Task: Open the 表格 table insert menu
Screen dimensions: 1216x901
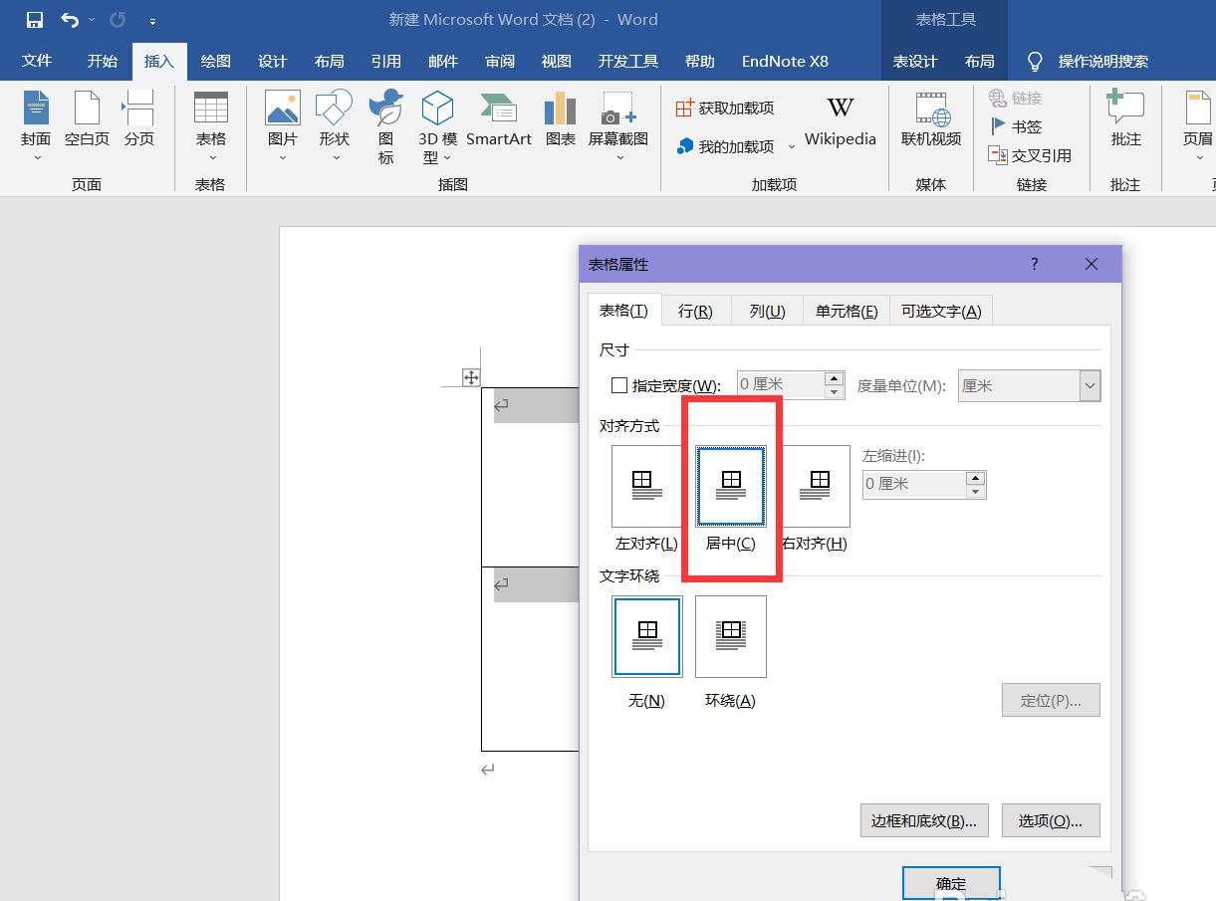Action: [x=211, y=124]
